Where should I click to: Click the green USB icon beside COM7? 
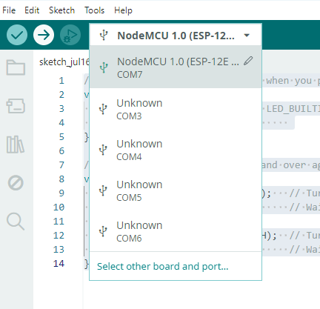point(104,67)
